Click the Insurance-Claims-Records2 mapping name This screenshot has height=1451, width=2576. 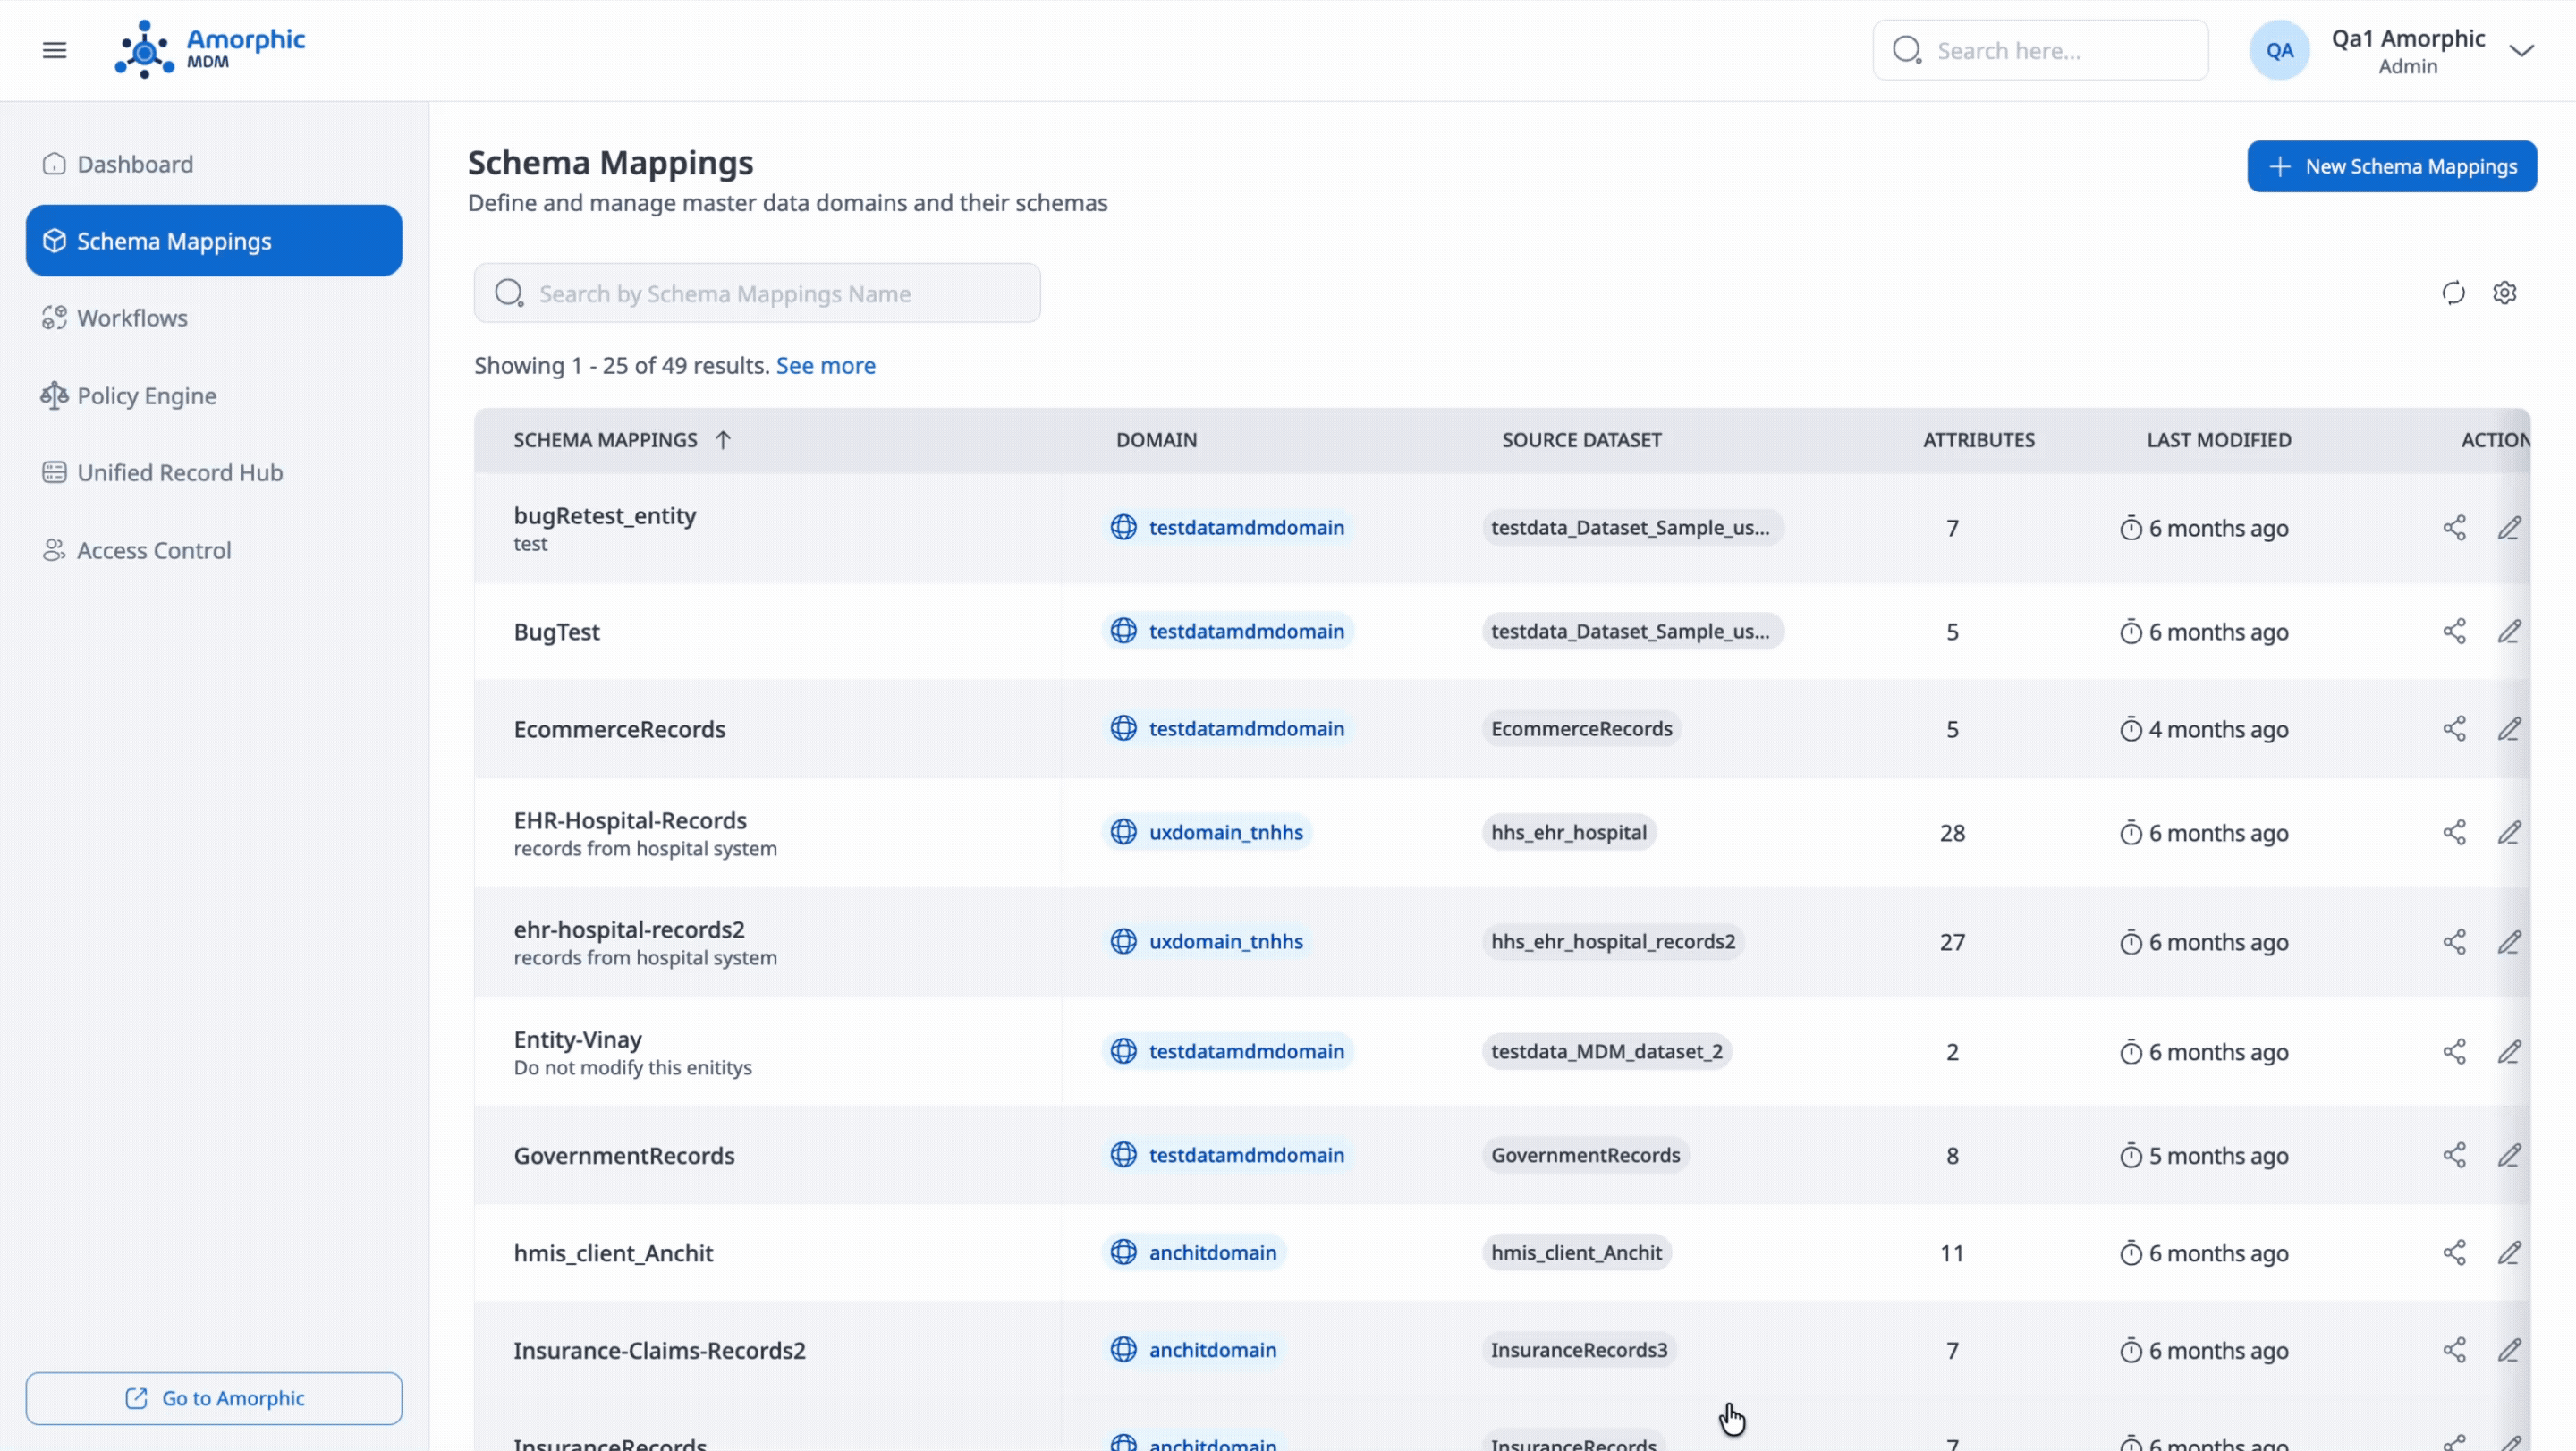(x=660, y=1350)
